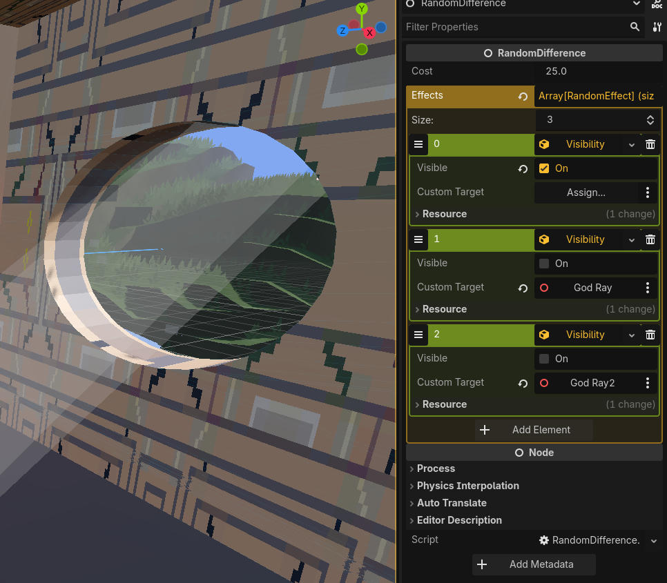Click drag handle of element 1
Screen dimensions: 667x583
[418, 239]
